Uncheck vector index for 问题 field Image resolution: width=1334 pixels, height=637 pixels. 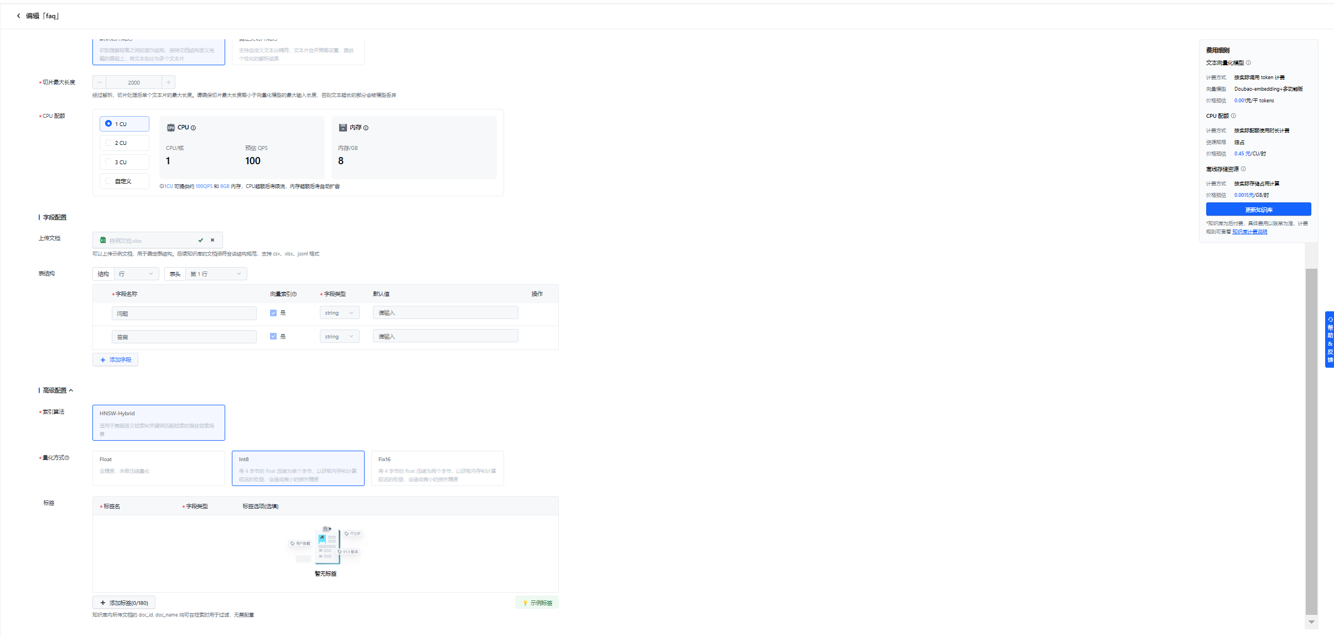(x=273, y=313)
